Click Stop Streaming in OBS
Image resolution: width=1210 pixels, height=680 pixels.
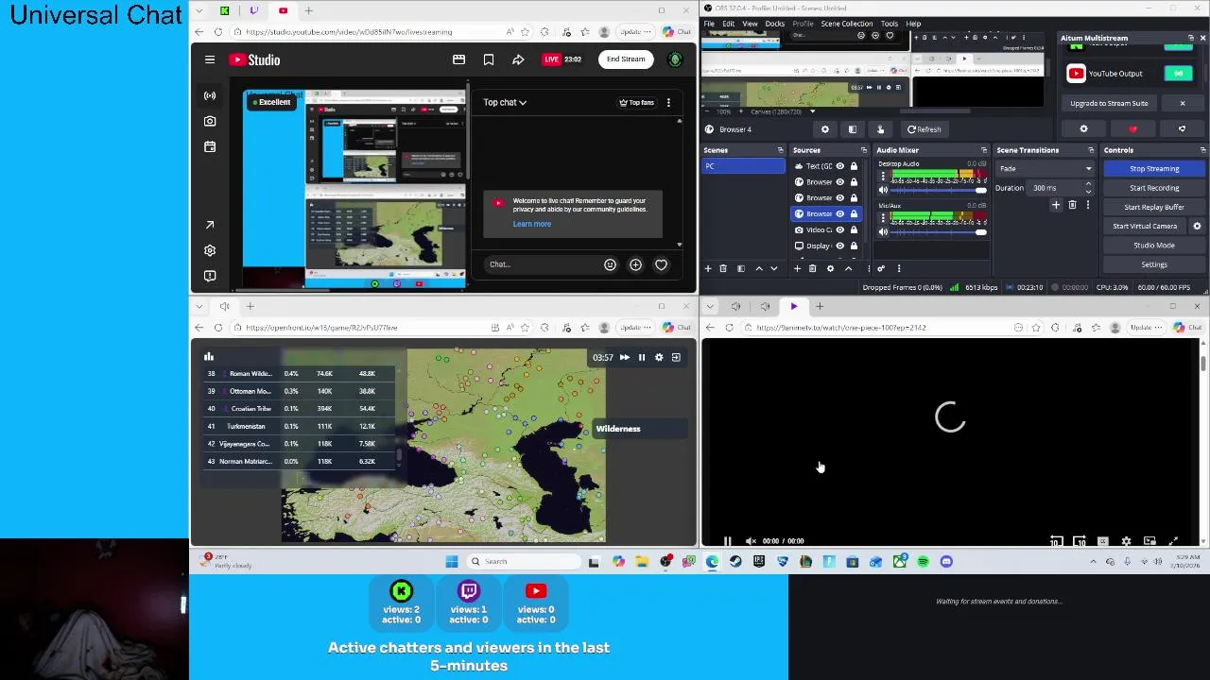pos(1154,169)
